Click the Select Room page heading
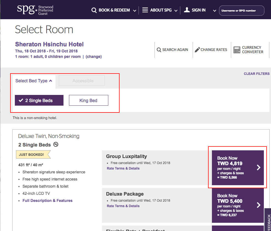Image resolution: width=271 pixels, height=231 pixels. click(44, 29)
